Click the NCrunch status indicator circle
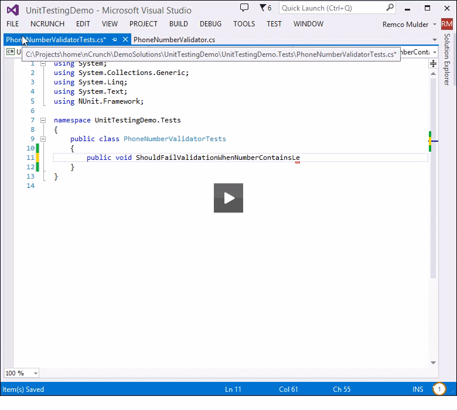 click(x=439, y=389)
